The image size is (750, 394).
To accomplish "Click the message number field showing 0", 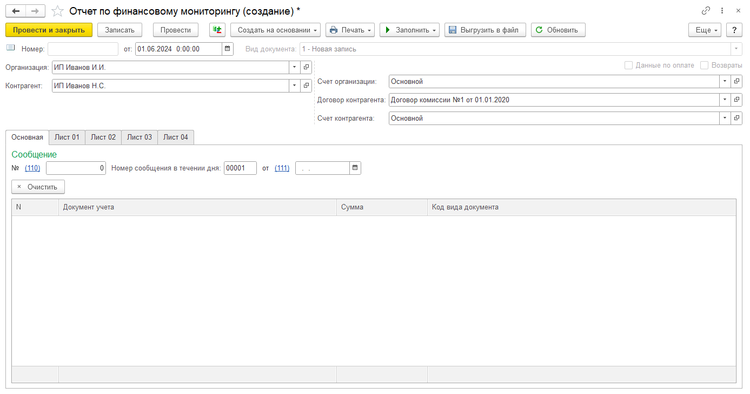I will (76, 168).
